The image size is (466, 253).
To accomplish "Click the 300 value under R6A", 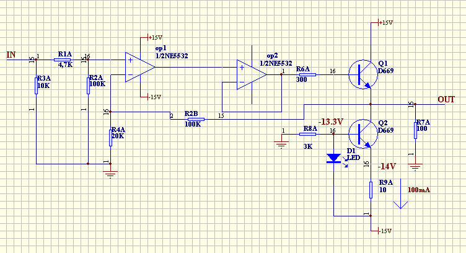I will (301, 79).
